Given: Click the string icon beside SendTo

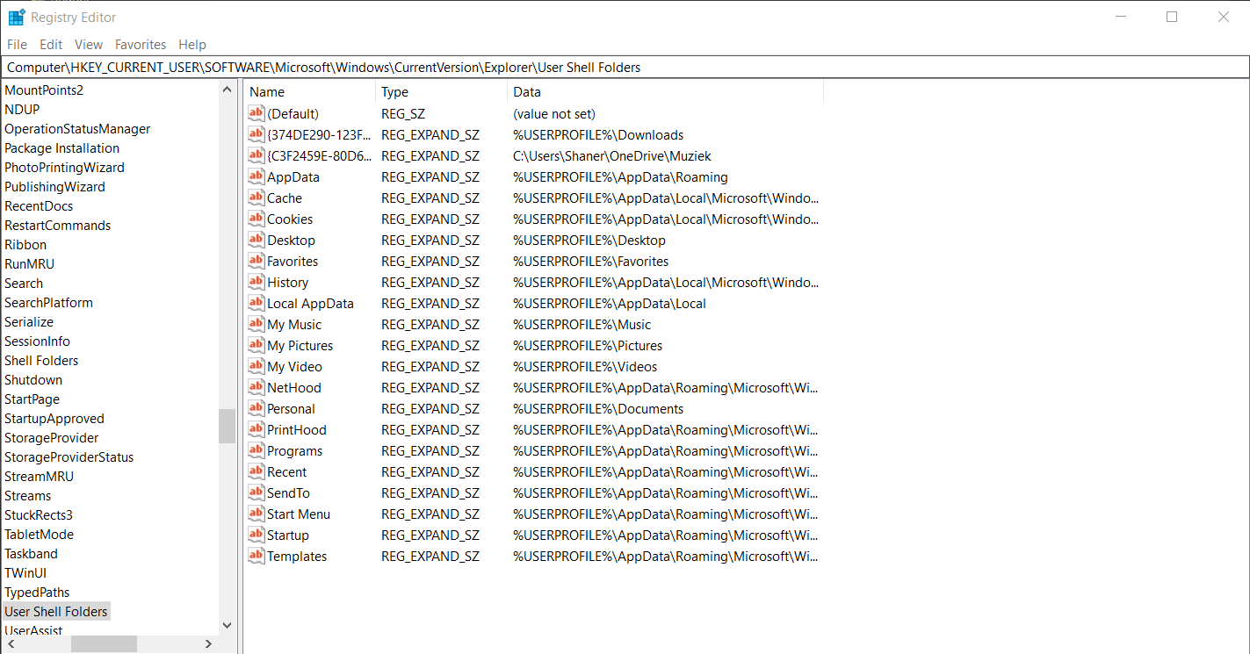Looking at the screenshot, I should click(x=256, y=492).
